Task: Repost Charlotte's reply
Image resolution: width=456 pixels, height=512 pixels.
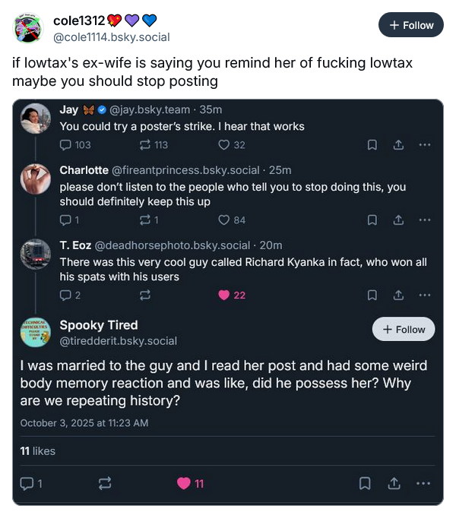Action: coord(147,220)
